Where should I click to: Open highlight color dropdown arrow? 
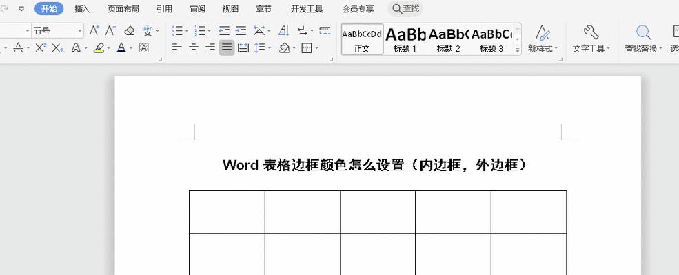tap(109, 48)
